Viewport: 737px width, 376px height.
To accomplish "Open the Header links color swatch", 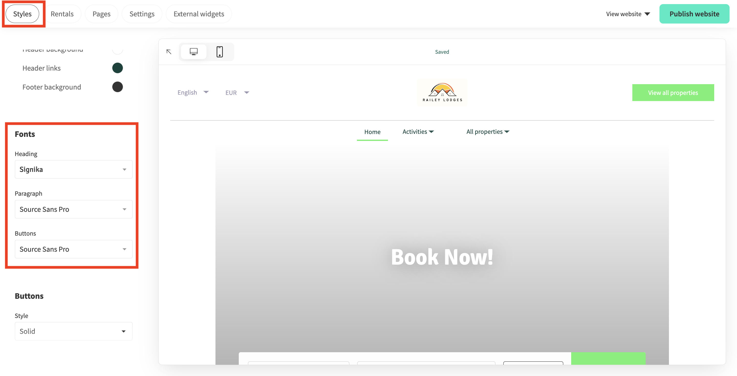I will tap(118, 68).
